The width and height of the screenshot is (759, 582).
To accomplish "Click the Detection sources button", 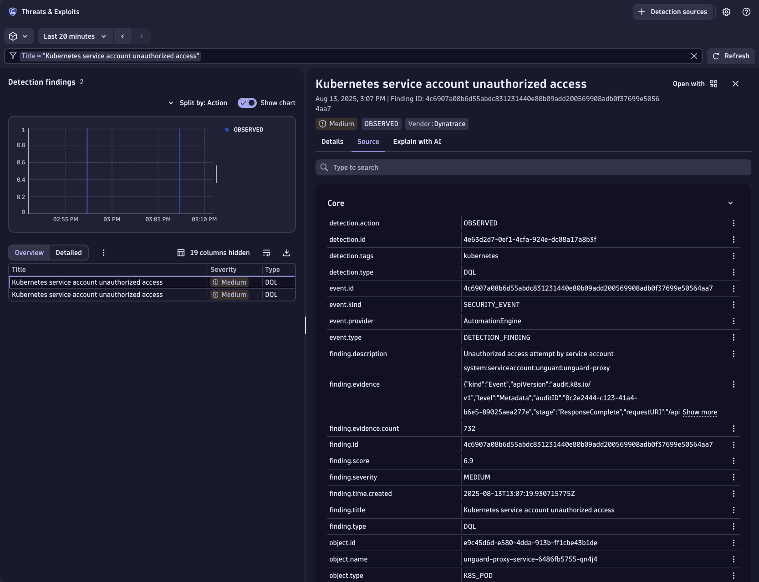I will pyautogui.click(x=672, y=12).
